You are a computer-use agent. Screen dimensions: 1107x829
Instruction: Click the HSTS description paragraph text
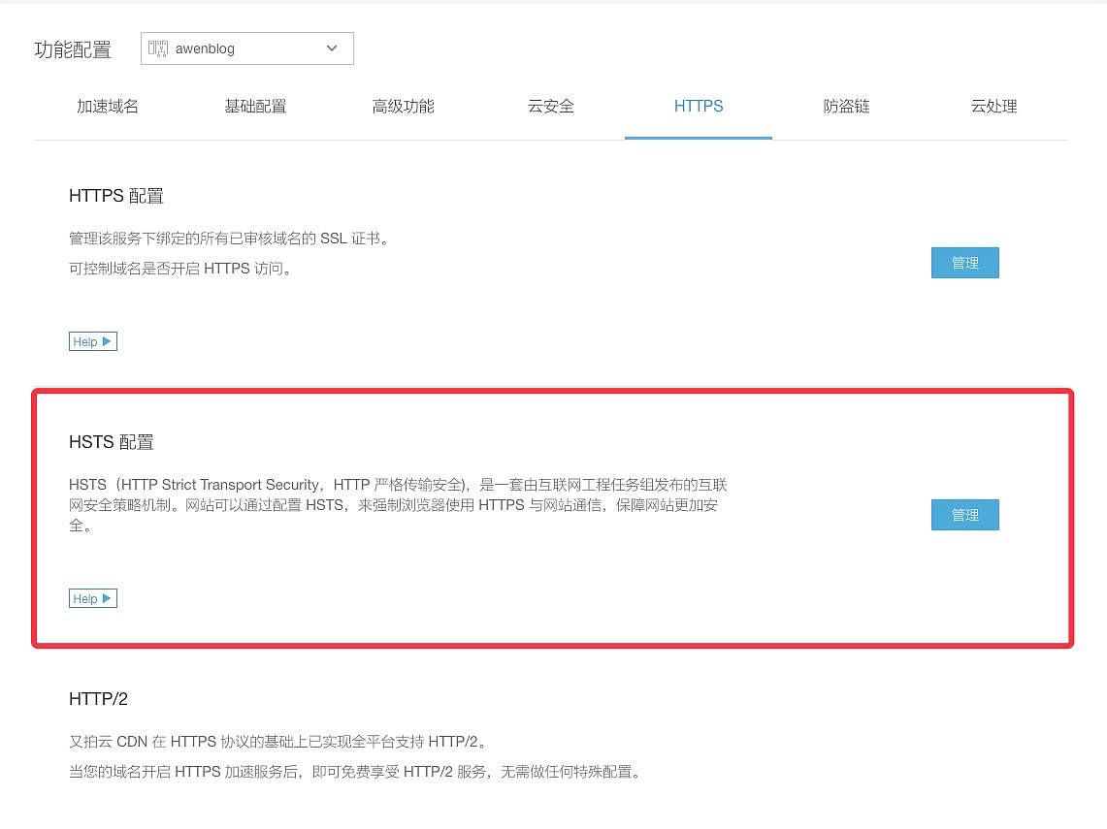398,505
